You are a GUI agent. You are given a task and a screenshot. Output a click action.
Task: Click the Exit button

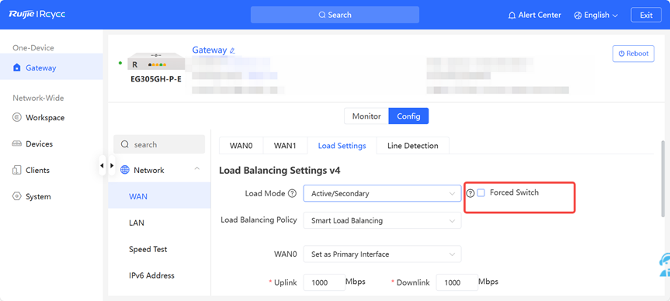pos(646,15)
